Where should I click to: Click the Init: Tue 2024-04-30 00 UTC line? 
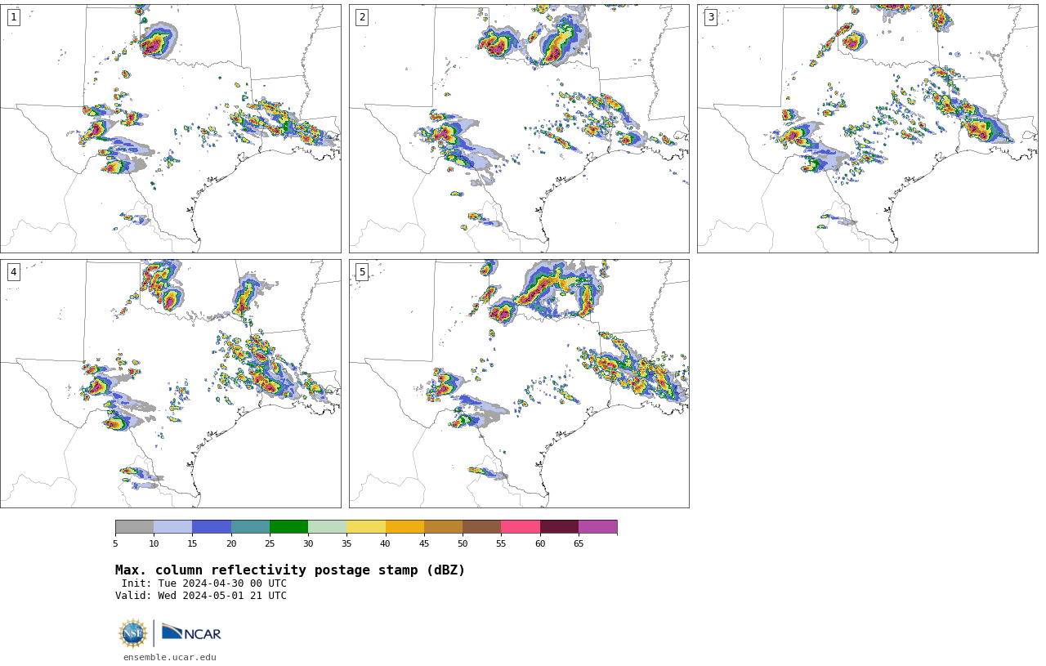[204, 583]
